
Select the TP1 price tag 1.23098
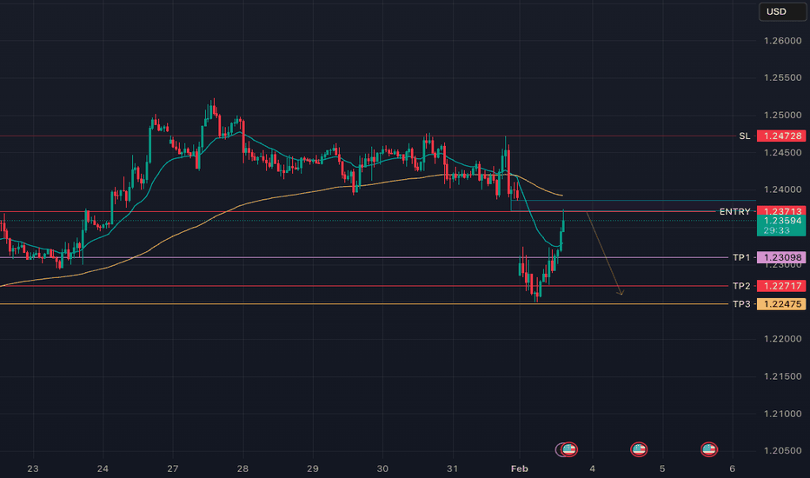pos(781,257)
